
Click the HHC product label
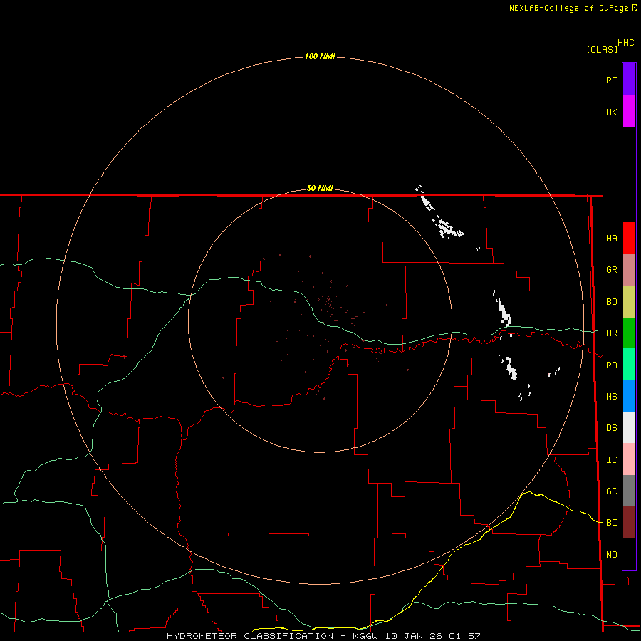click(x=625, y=43)
